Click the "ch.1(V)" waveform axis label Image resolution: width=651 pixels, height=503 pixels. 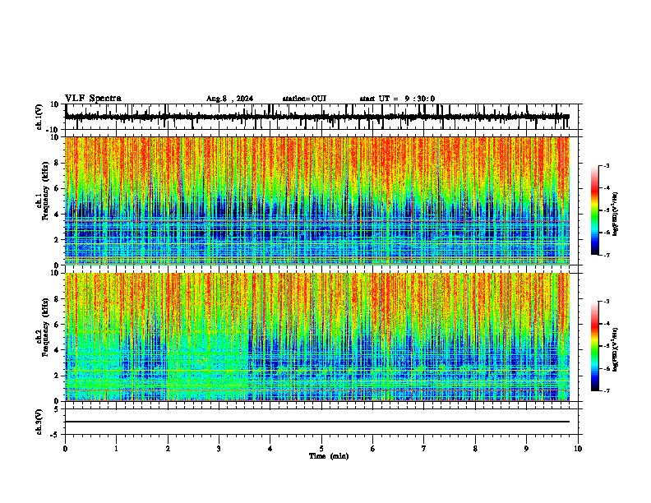(39, 117)
